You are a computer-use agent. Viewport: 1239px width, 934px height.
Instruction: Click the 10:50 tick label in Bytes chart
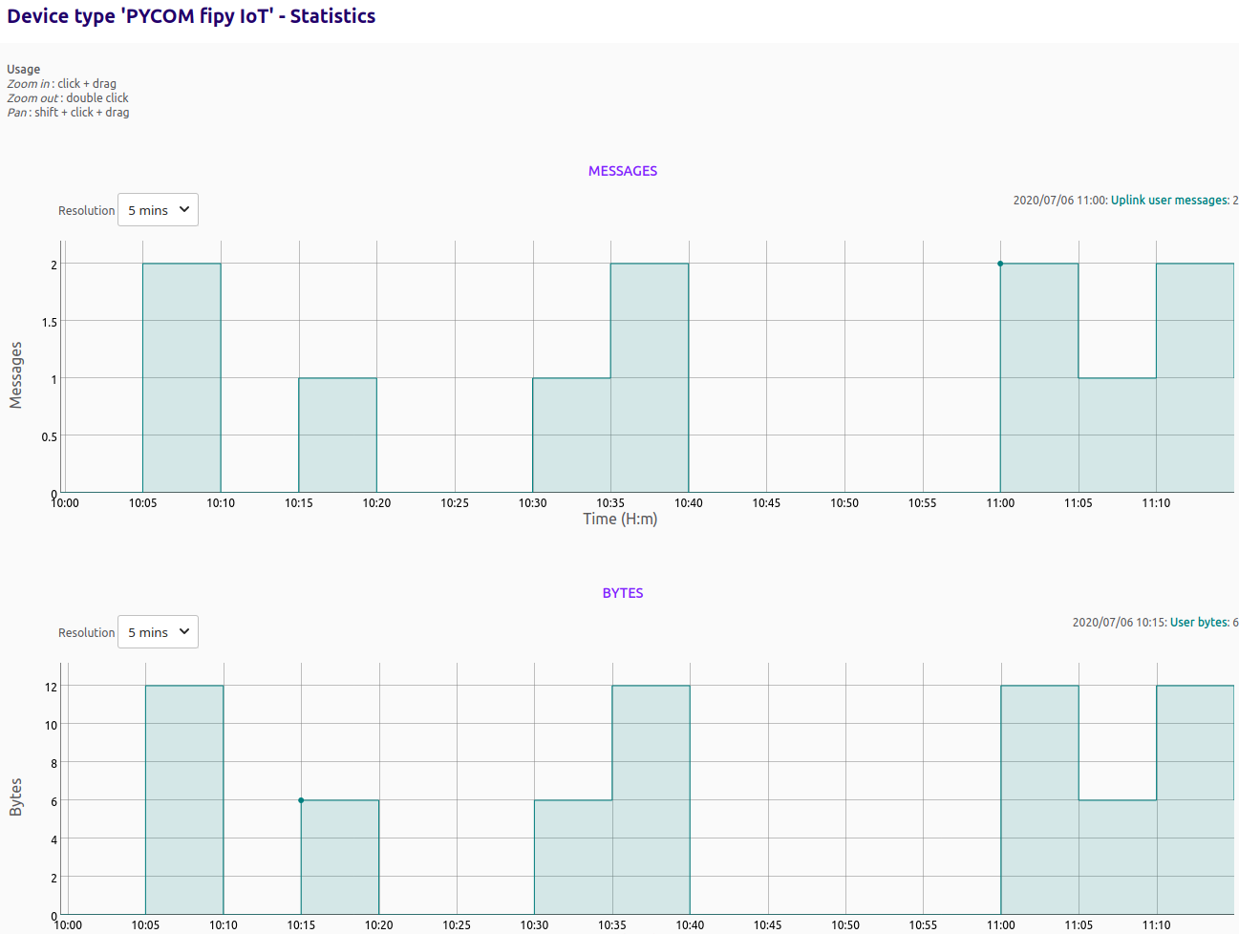(845, 925)
